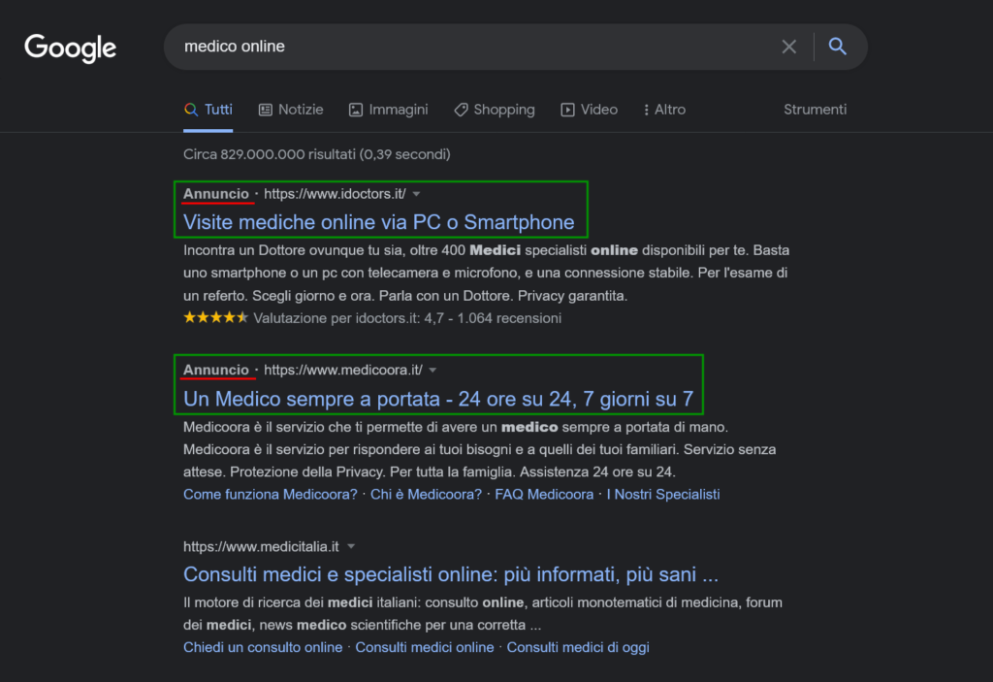Screen dimensions: 993x682
Task: Expand dropdown arrow next to medicoora.it URL
Action: (x=432, y=371)
